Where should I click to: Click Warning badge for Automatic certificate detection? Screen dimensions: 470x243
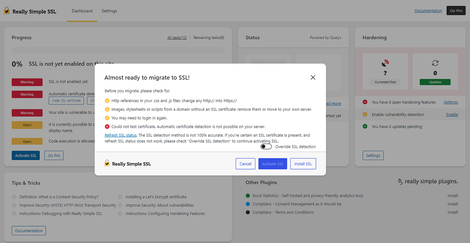point(27,94)
